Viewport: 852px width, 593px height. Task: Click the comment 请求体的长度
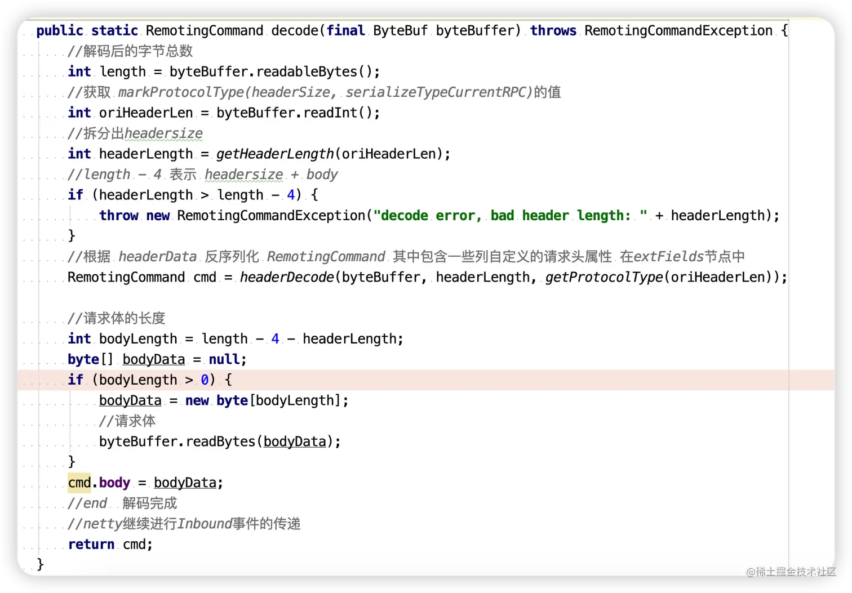coord(117,318)
